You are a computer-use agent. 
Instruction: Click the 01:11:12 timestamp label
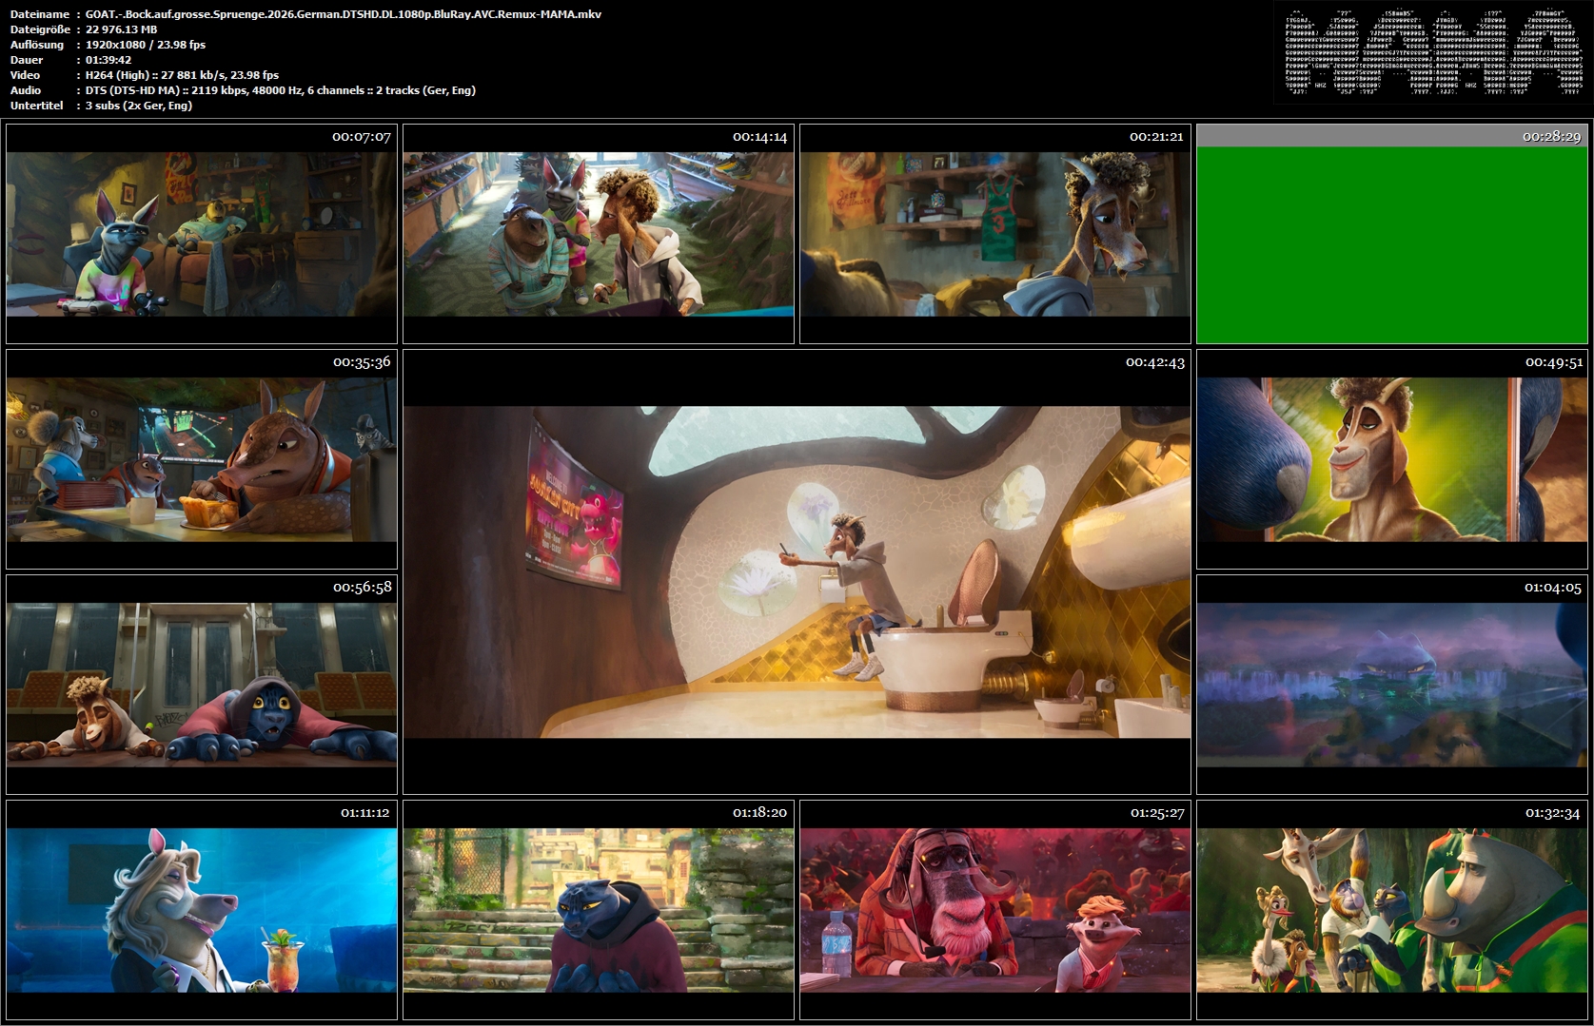(x=365, y=813)
